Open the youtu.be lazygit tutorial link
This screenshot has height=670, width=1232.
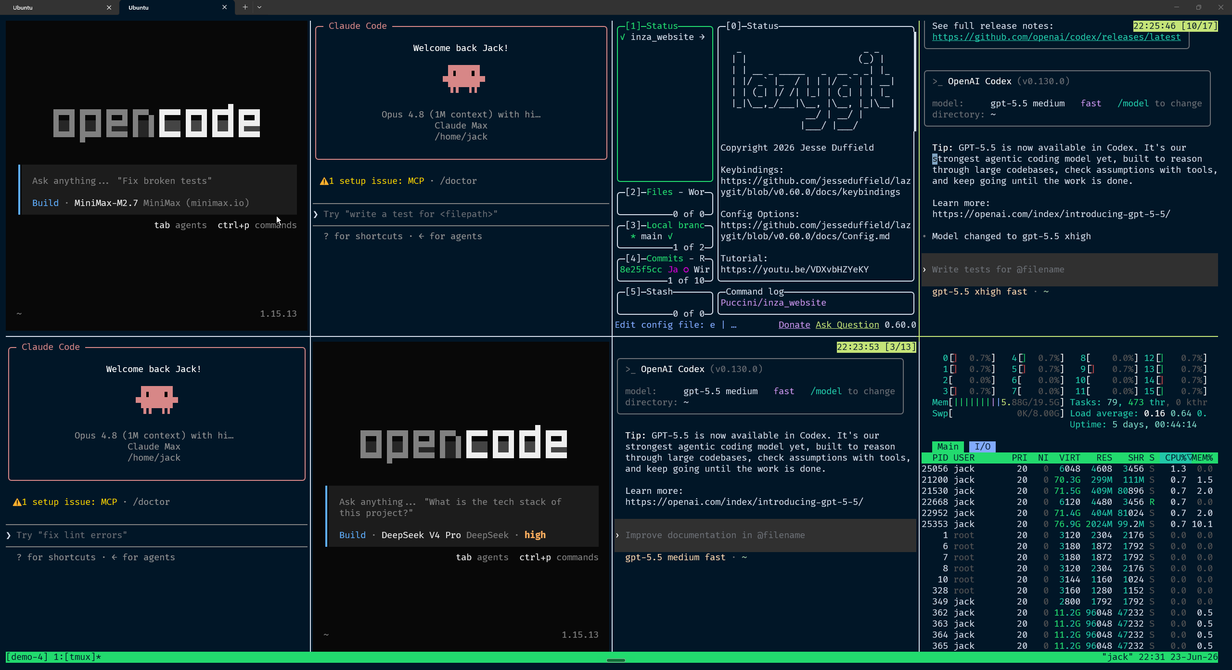[795, 270]
